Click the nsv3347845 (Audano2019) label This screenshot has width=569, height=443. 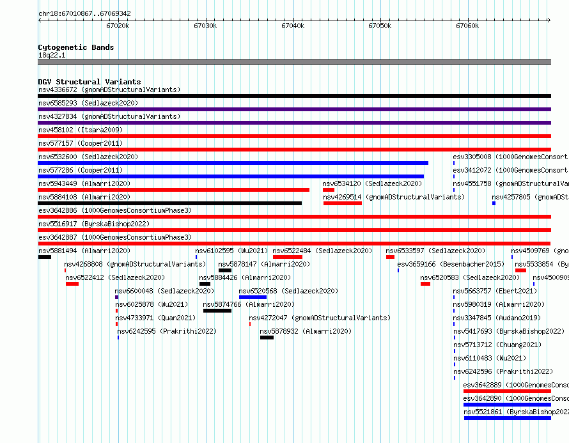(497, 318)
